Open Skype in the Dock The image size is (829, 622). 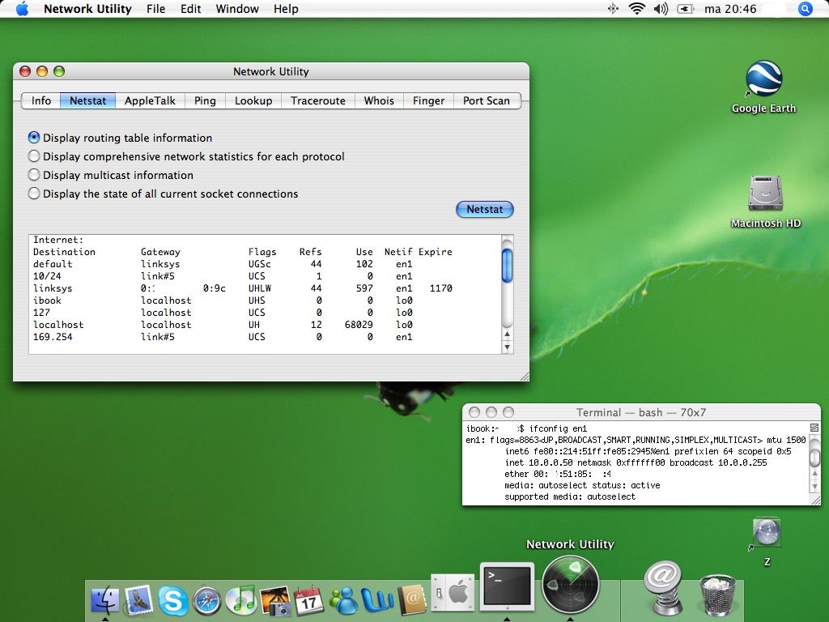173,601
